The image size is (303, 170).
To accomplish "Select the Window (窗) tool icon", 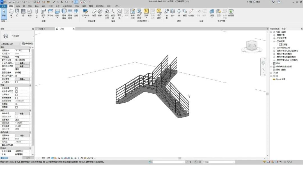I will coord(23,12).
